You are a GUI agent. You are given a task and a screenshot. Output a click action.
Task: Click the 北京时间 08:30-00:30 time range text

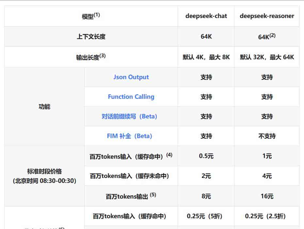click(44, 181)
